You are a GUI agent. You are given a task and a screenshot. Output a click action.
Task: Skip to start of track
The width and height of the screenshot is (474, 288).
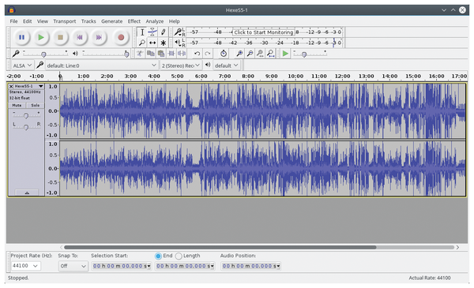80,37
